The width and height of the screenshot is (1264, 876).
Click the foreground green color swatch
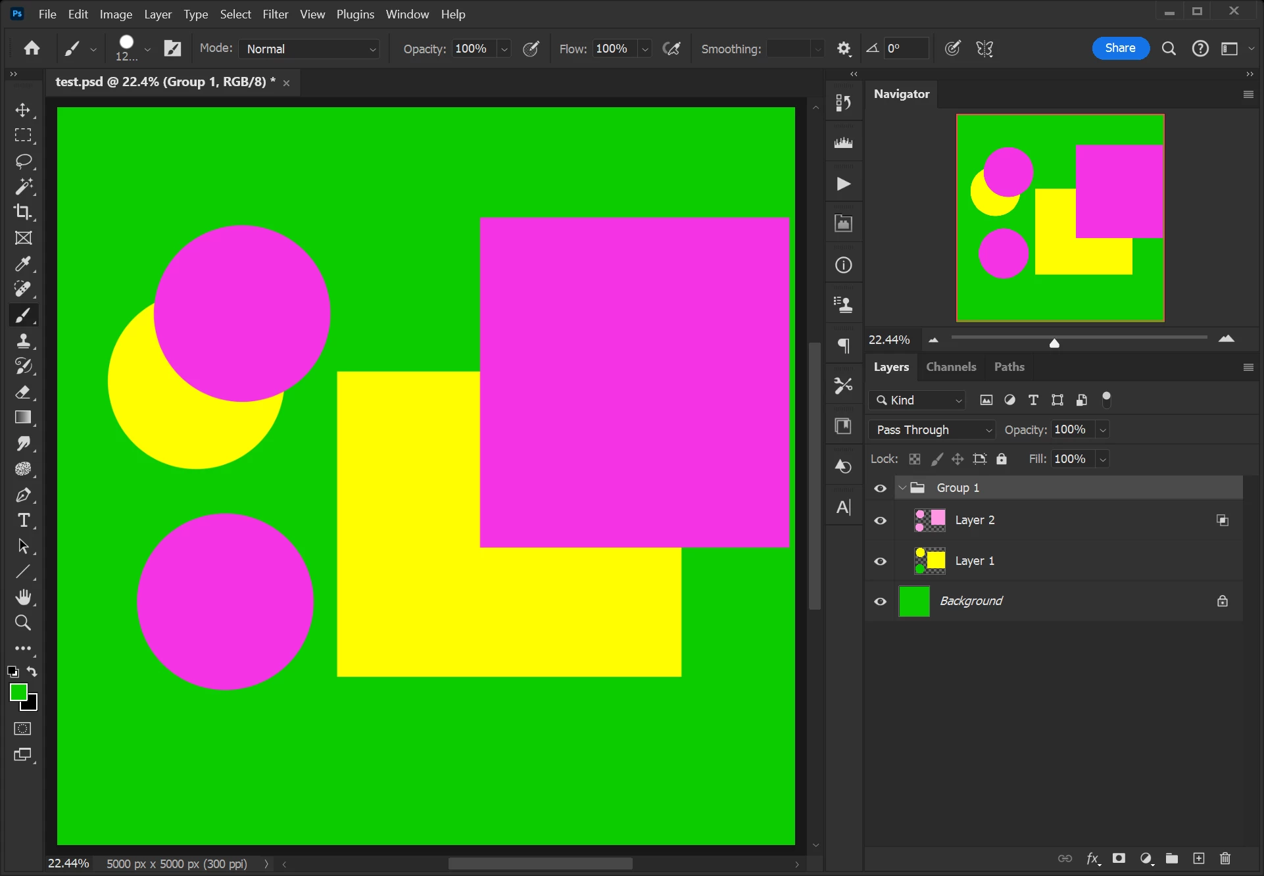pyautogui.click(x=18, y=692)
